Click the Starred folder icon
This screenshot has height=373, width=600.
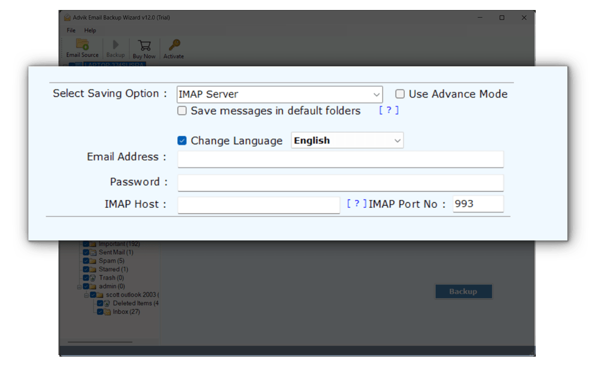(x=93, y=269)
